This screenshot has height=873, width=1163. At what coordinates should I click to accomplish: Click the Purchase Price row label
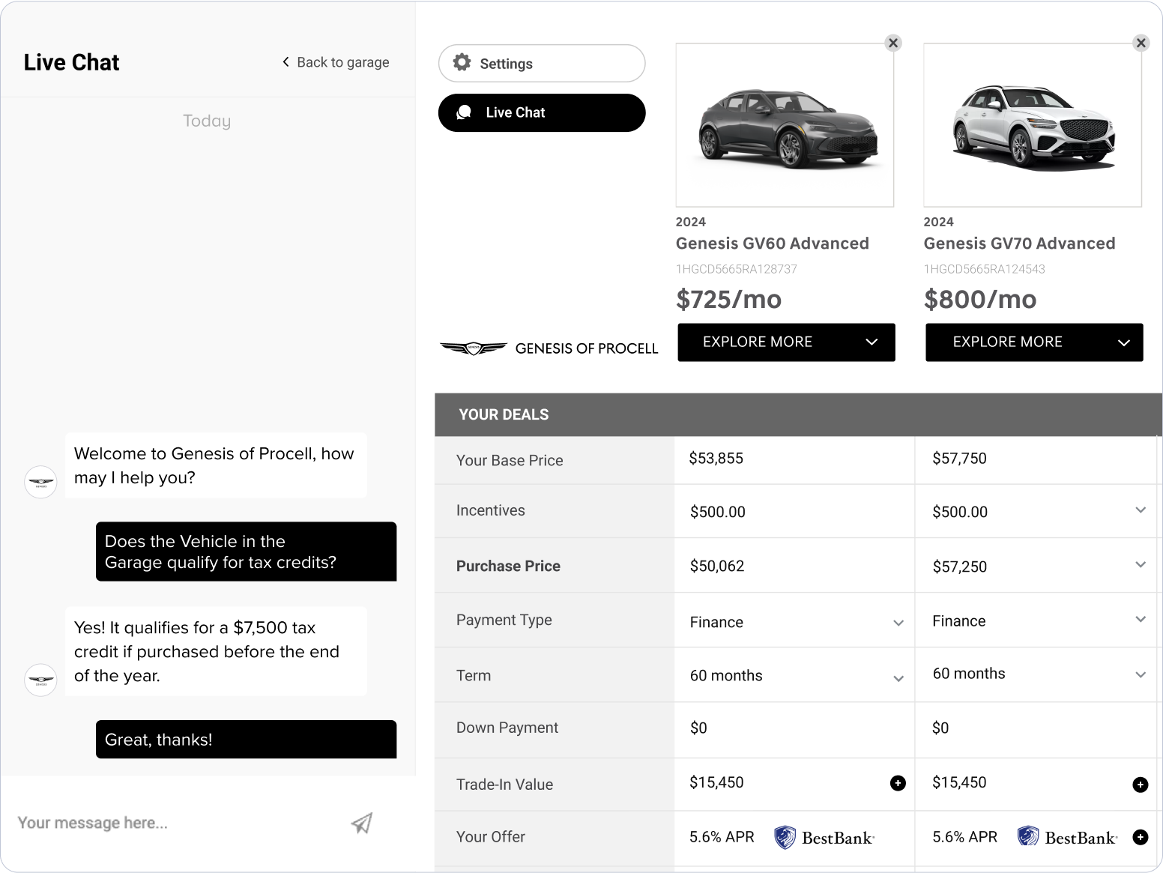tap(508, 566)
